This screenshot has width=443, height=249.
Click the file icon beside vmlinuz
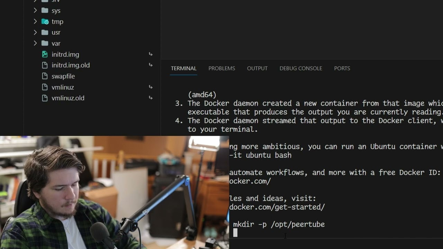pos(45,87)
